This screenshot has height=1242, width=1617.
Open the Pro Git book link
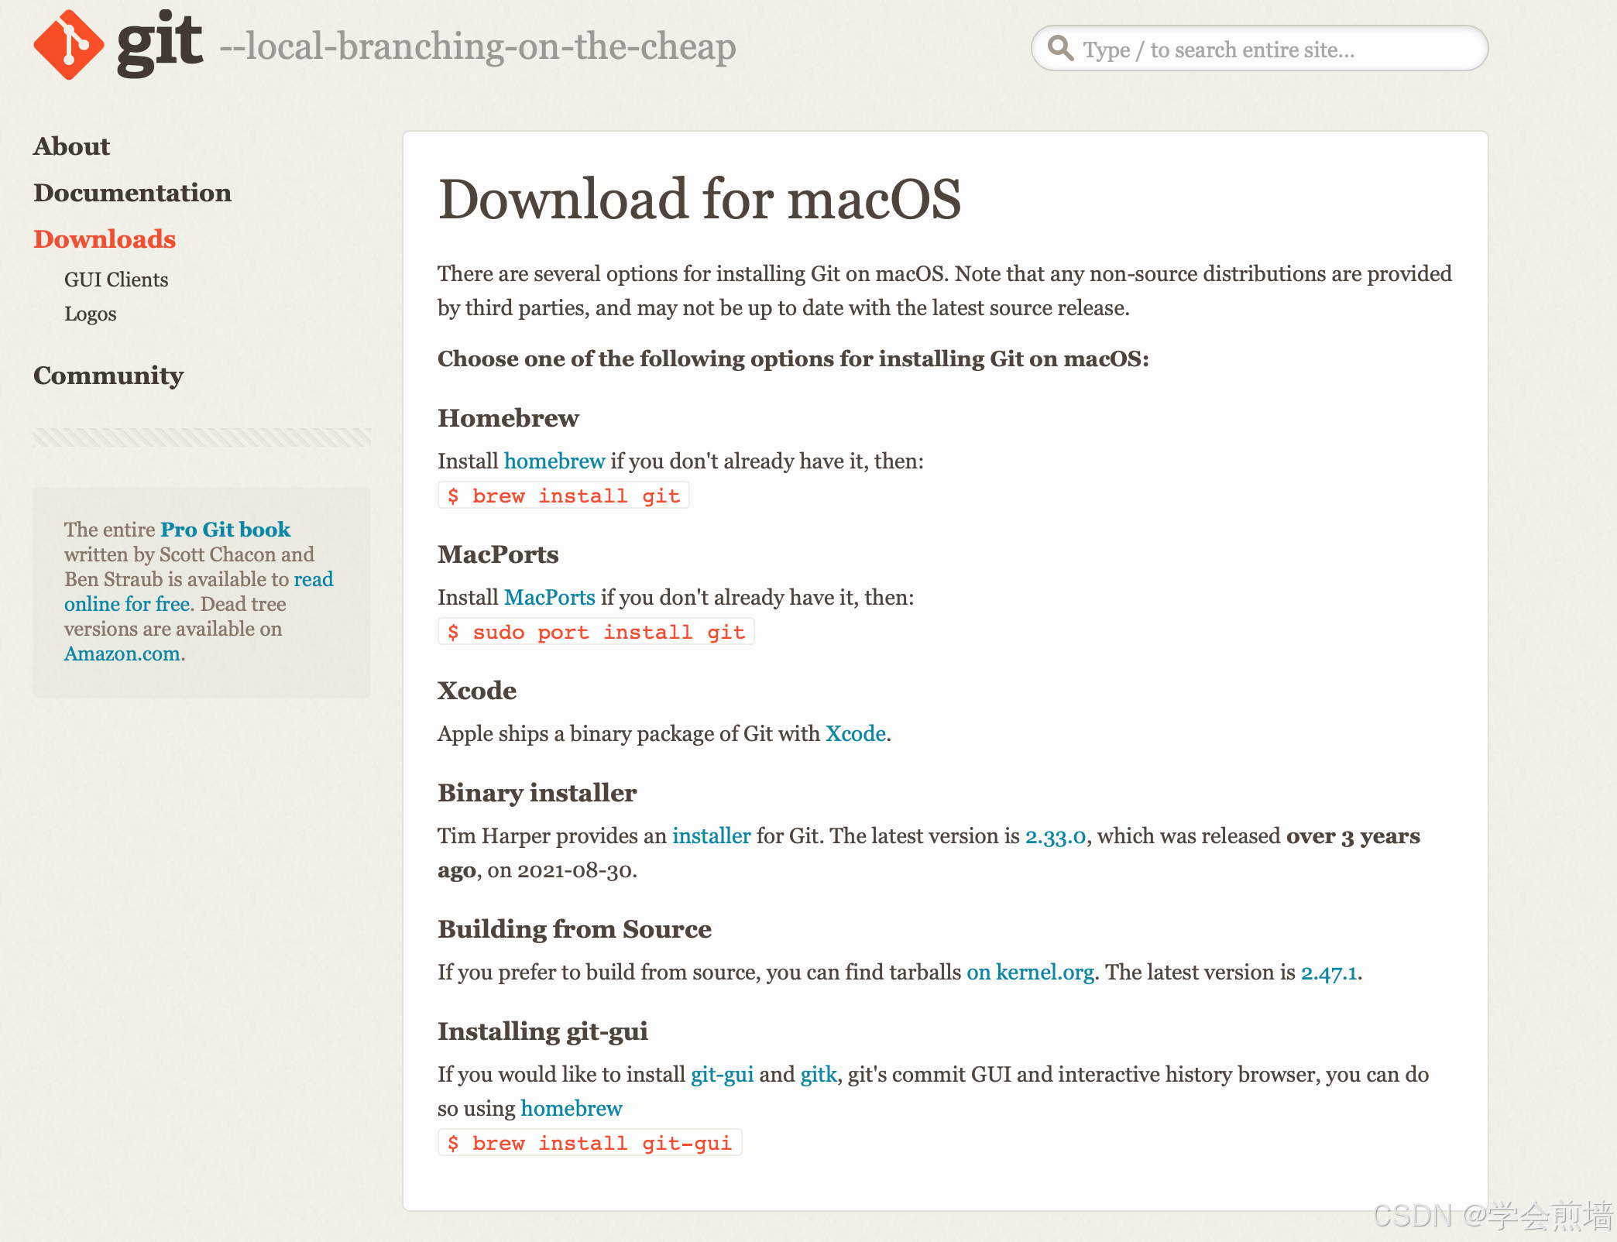coord(225,530)
